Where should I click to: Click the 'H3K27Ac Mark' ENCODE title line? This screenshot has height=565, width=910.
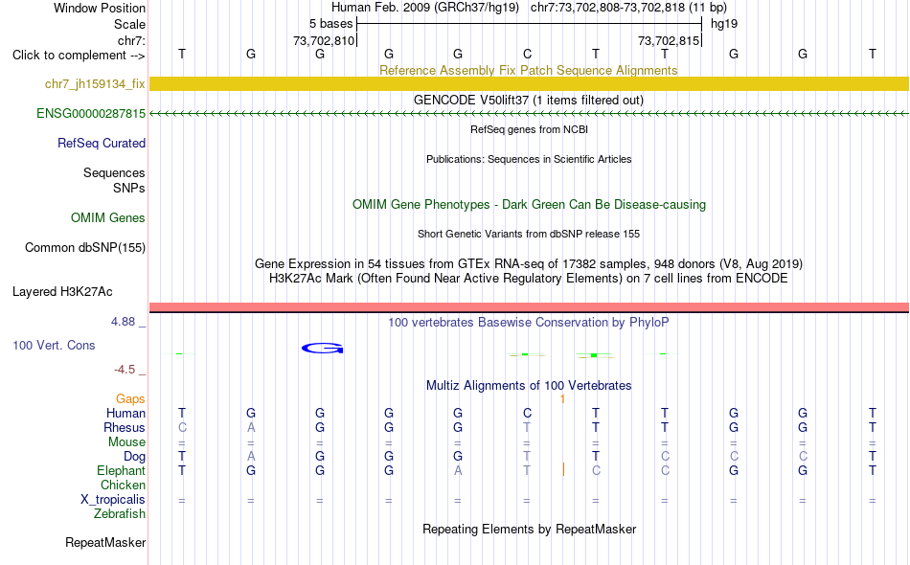point(529,279)
